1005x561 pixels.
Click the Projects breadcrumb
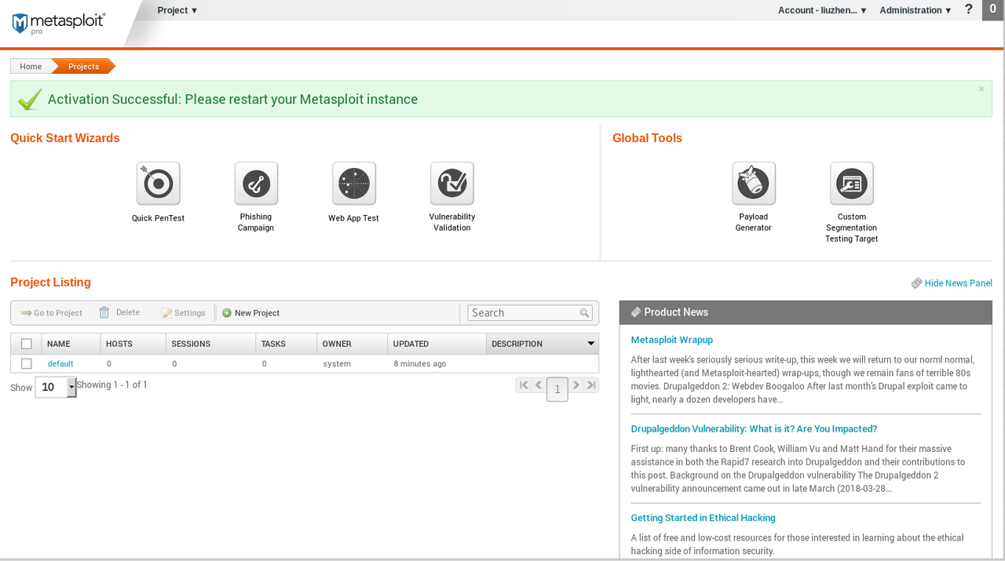[83, 67]
